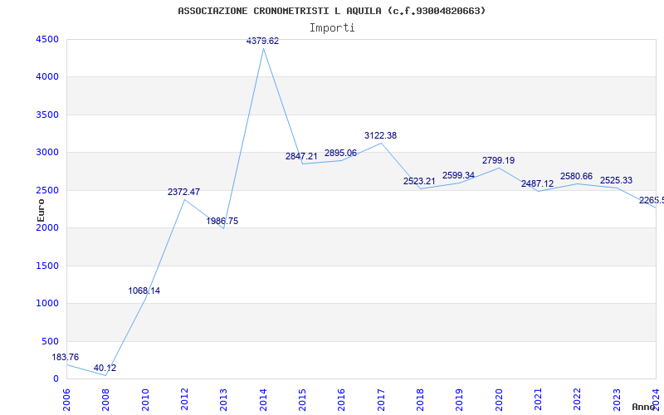664x415 pixels.
Task: Select data label 1986.75
Action: 222,221
